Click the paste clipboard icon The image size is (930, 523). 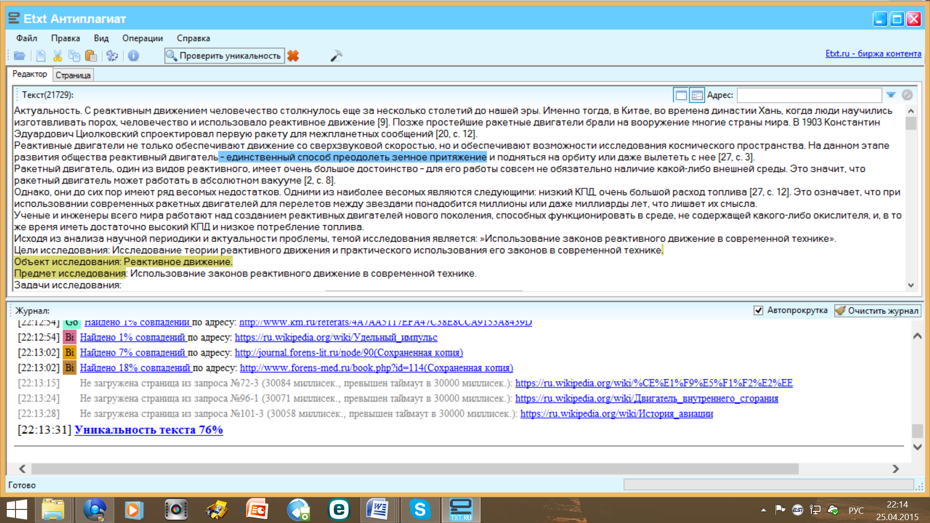pyautogui.click(x=91, y=56)
